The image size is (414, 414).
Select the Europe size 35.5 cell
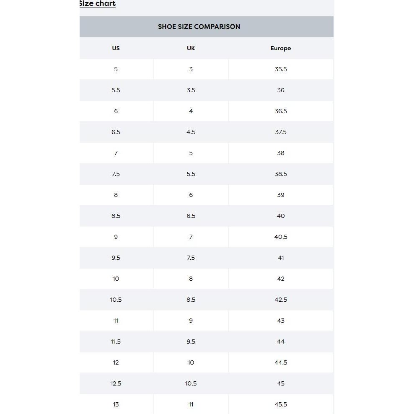tap(281, 69)
